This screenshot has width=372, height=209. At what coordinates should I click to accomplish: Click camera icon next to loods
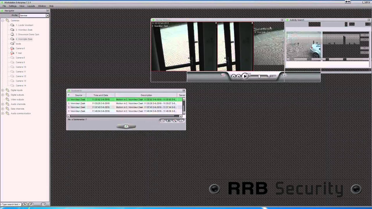(x=12, y=44)
